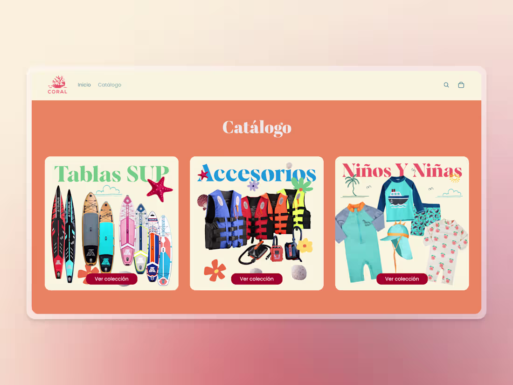
Task: Click the Coral logo in header
Action: (57, 85)
